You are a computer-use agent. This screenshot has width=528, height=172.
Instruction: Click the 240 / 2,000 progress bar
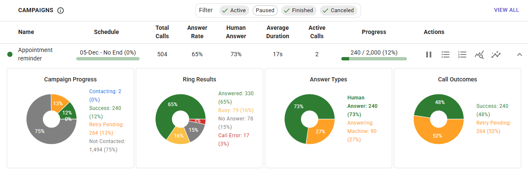pos(374,59)
